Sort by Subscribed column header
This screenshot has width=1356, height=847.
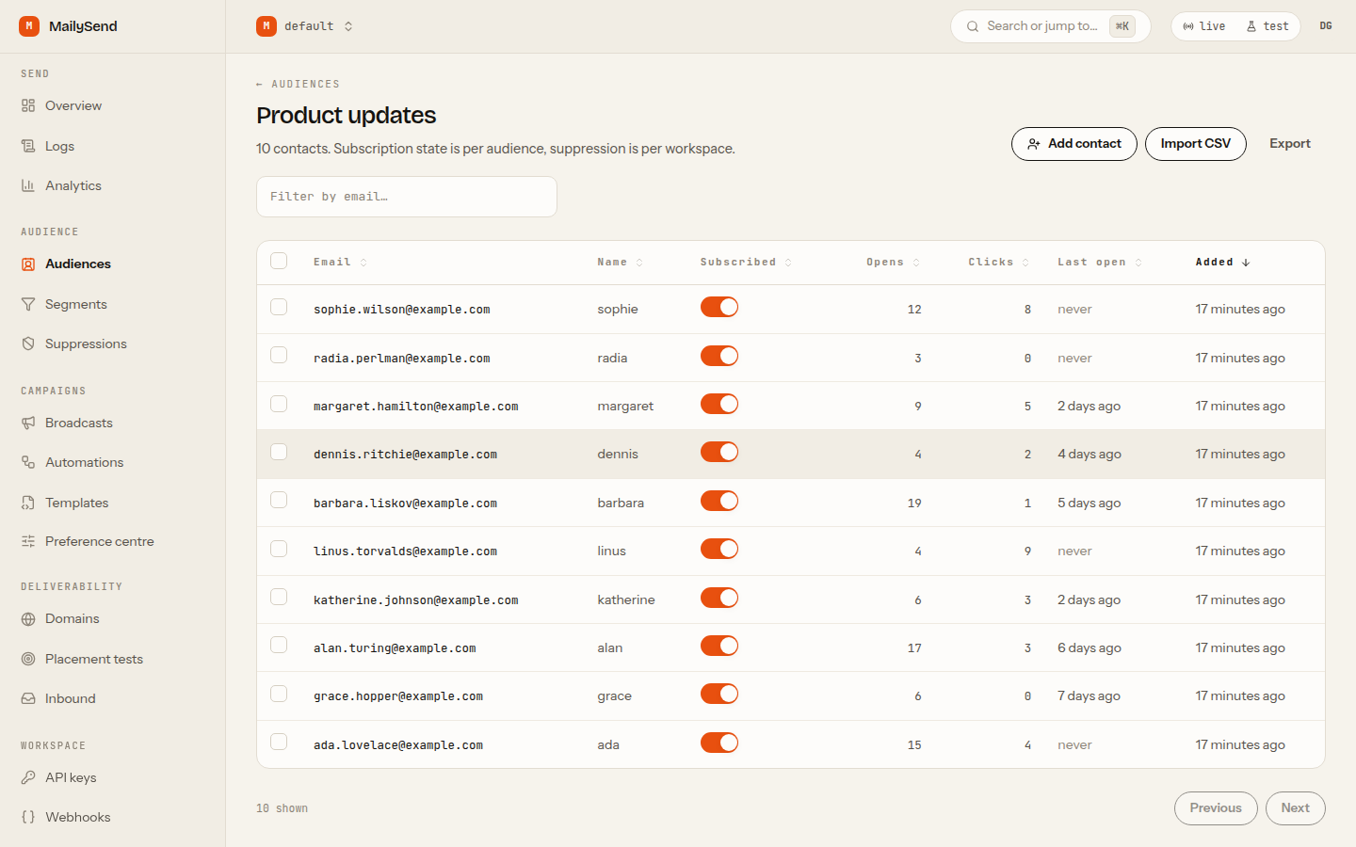[x=746, y=263]
